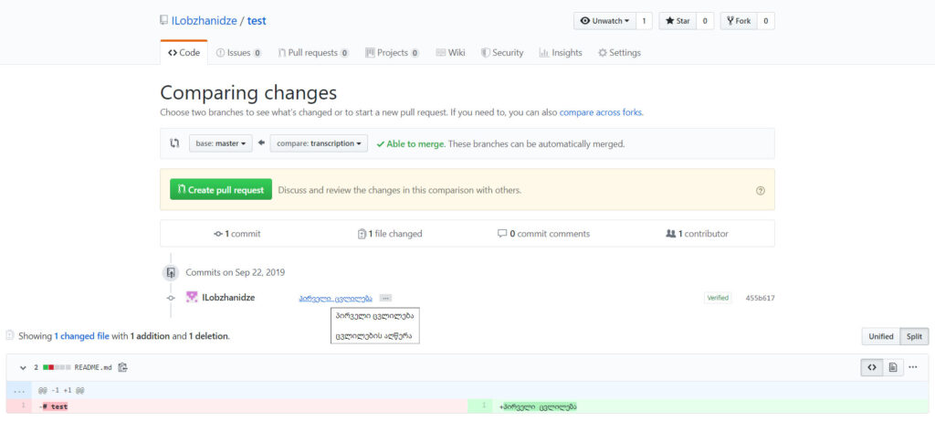
Task: Star the test repository
Action: (677, 20)
